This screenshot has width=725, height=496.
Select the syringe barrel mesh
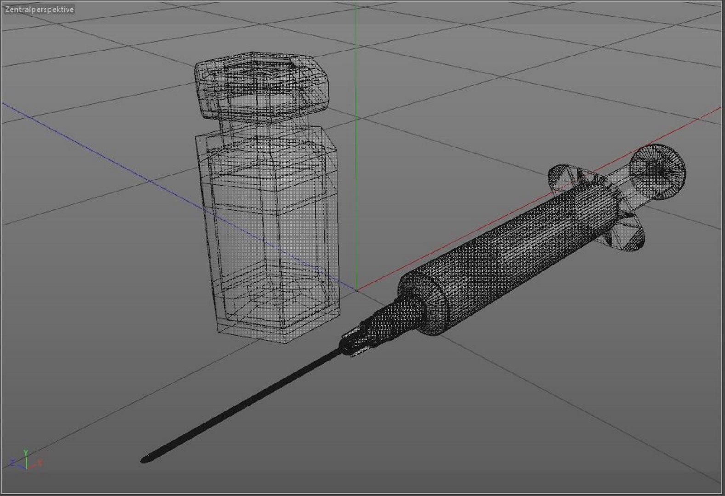point(509,258)
